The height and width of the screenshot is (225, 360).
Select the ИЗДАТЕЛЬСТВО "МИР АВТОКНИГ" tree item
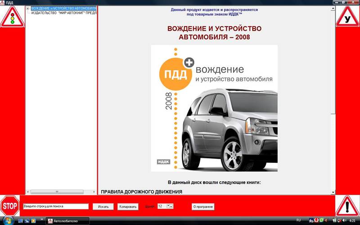click(x=64, y=13)
